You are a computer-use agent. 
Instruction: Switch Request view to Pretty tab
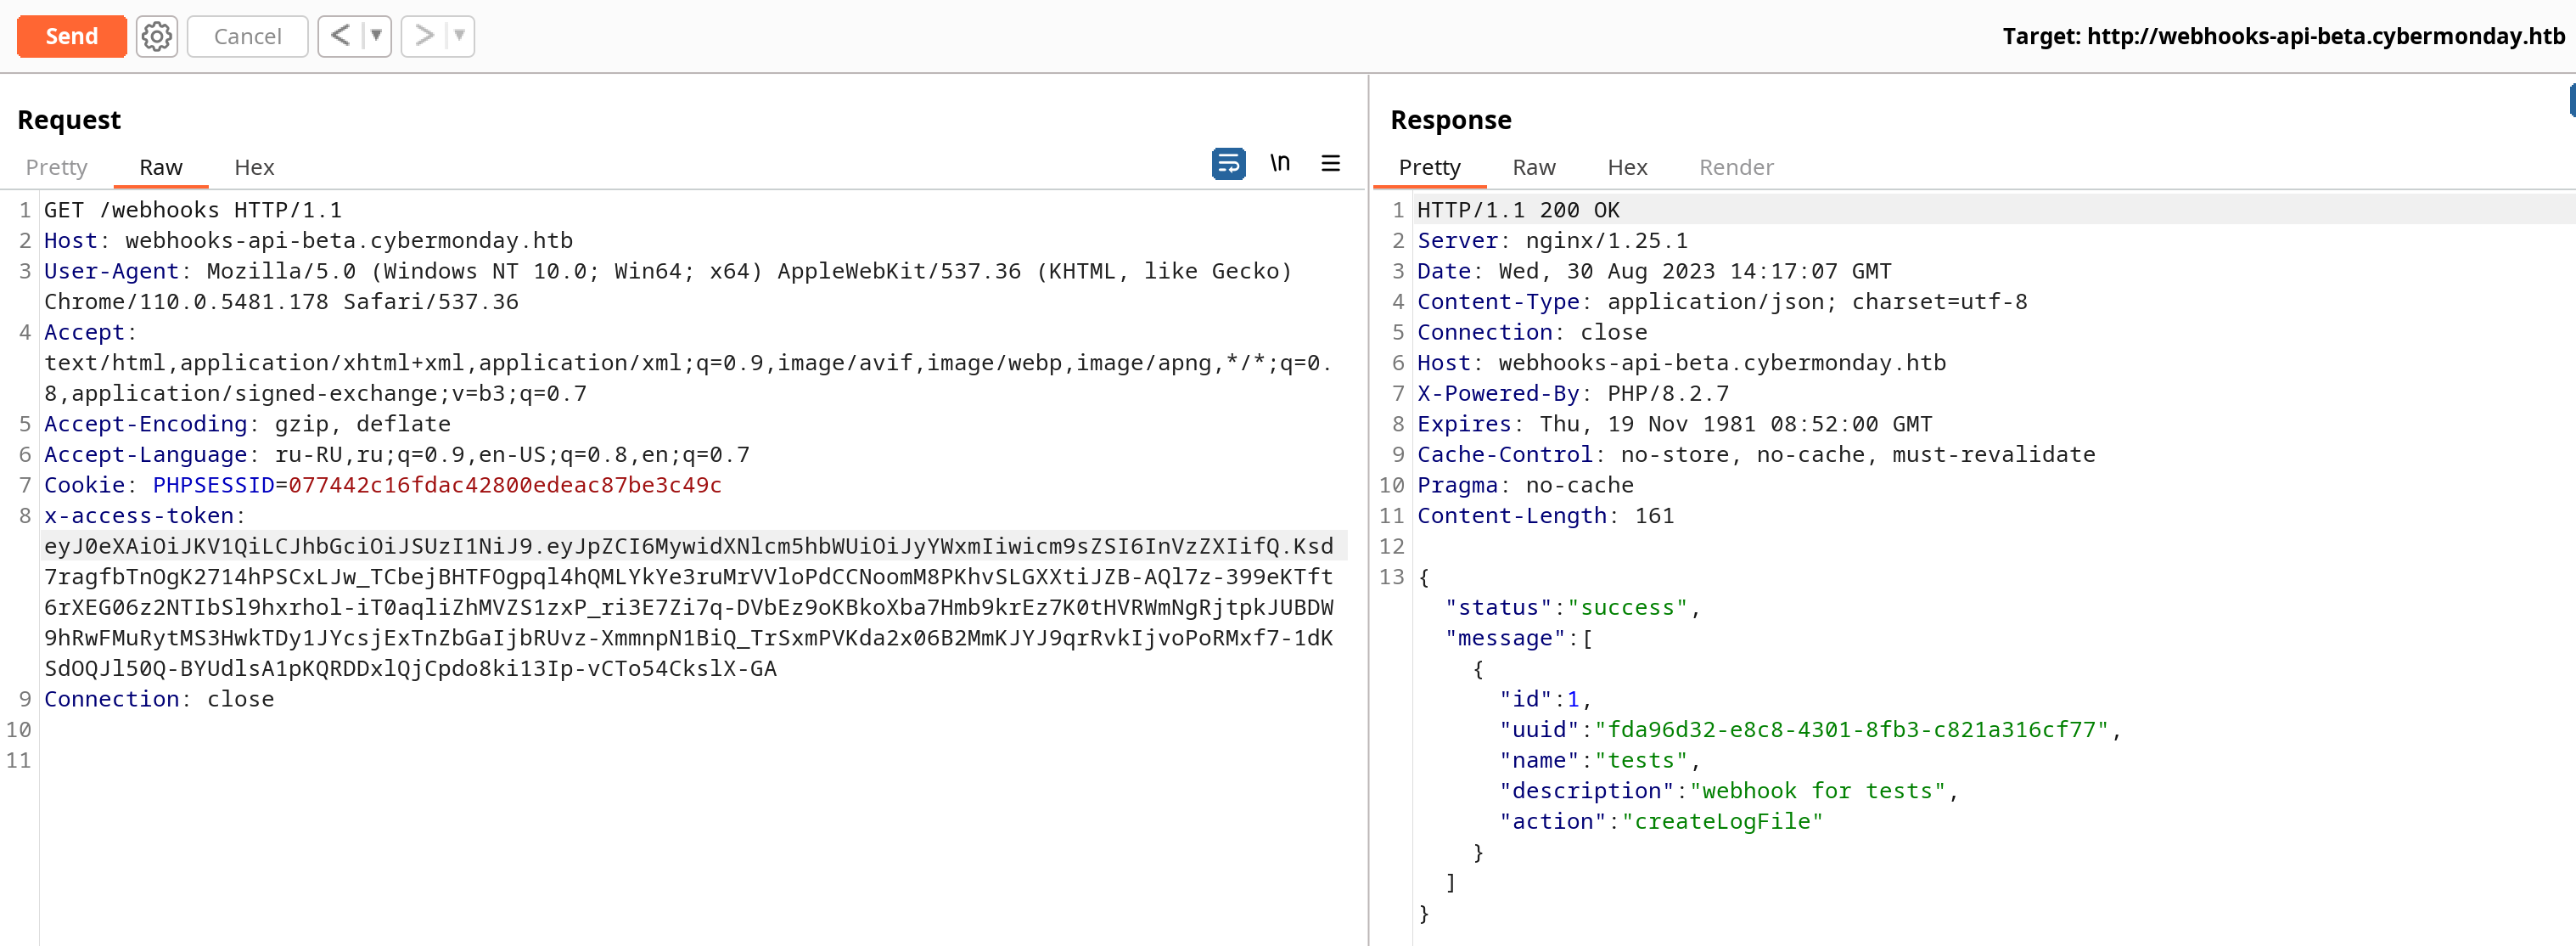click(56, 168)
